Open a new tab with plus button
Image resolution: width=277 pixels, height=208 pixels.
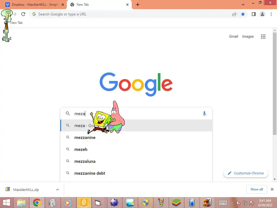(138, 5)
